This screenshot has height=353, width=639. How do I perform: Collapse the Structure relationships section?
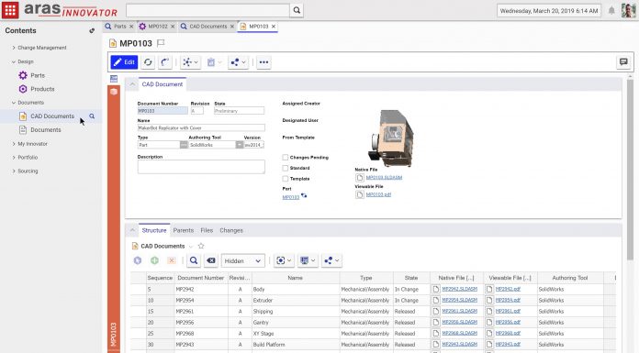click(x=132, y=230)
